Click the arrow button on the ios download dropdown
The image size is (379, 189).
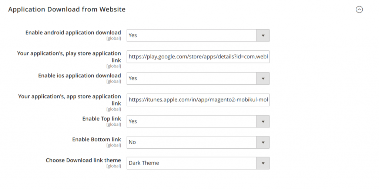263,78
